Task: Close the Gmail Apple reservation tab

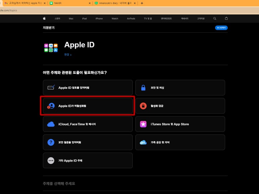Action: (x=45, y=3)
